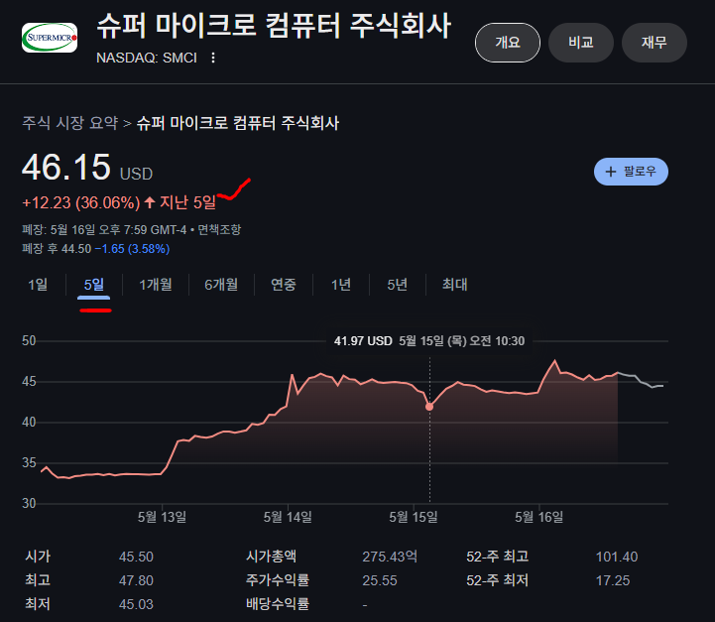Show the 최대 maximum chart range

pyautogui.click(x=454, y=285)
